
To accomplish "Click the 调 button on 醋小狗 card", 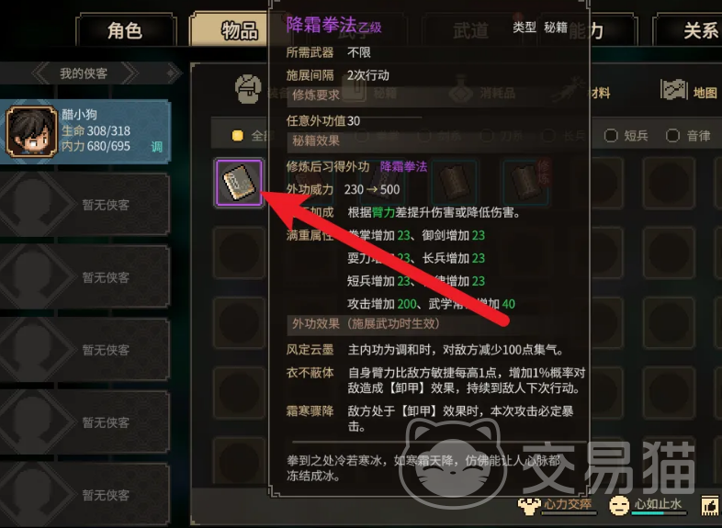I will point(156,147).
